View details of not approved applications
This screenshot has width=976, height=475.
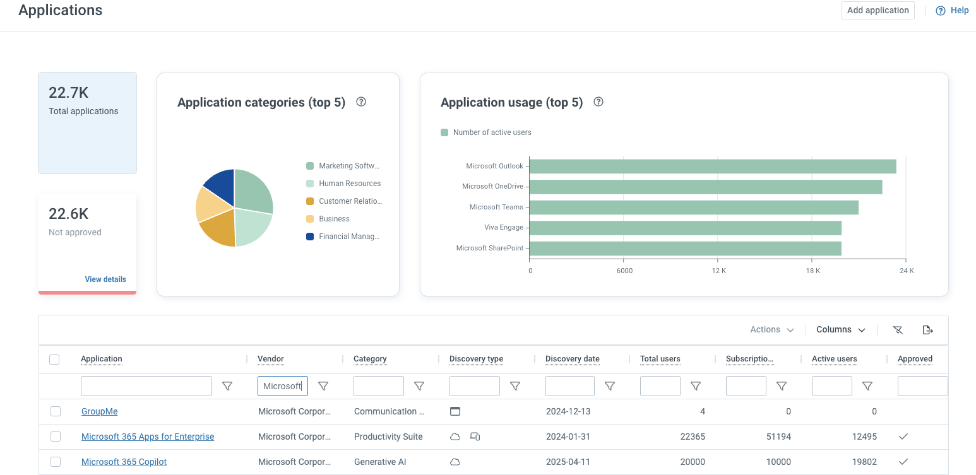(x=105, y=279)
